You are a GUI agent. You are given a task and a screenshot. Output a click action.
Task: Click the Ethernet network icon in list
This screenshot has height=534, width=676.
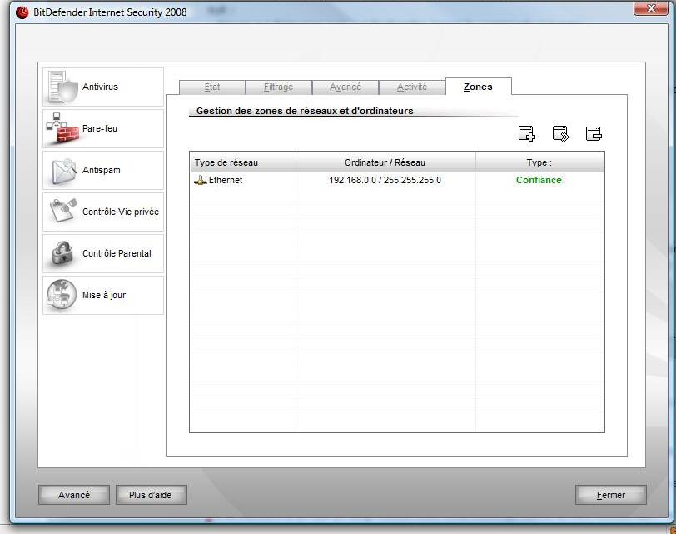click(x=201, y=180)
